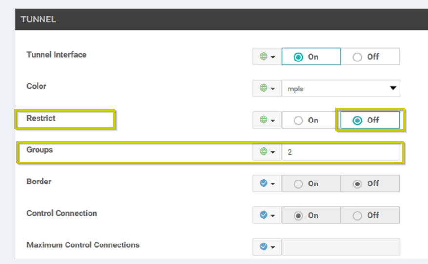
Task: Open the scope dropdown arrow for Control Connection
Action: (x=273, y=216)
